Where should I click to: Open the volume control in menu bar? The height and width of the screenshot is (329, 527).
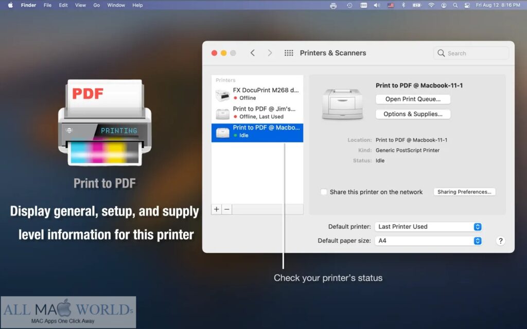pos(377,5)
